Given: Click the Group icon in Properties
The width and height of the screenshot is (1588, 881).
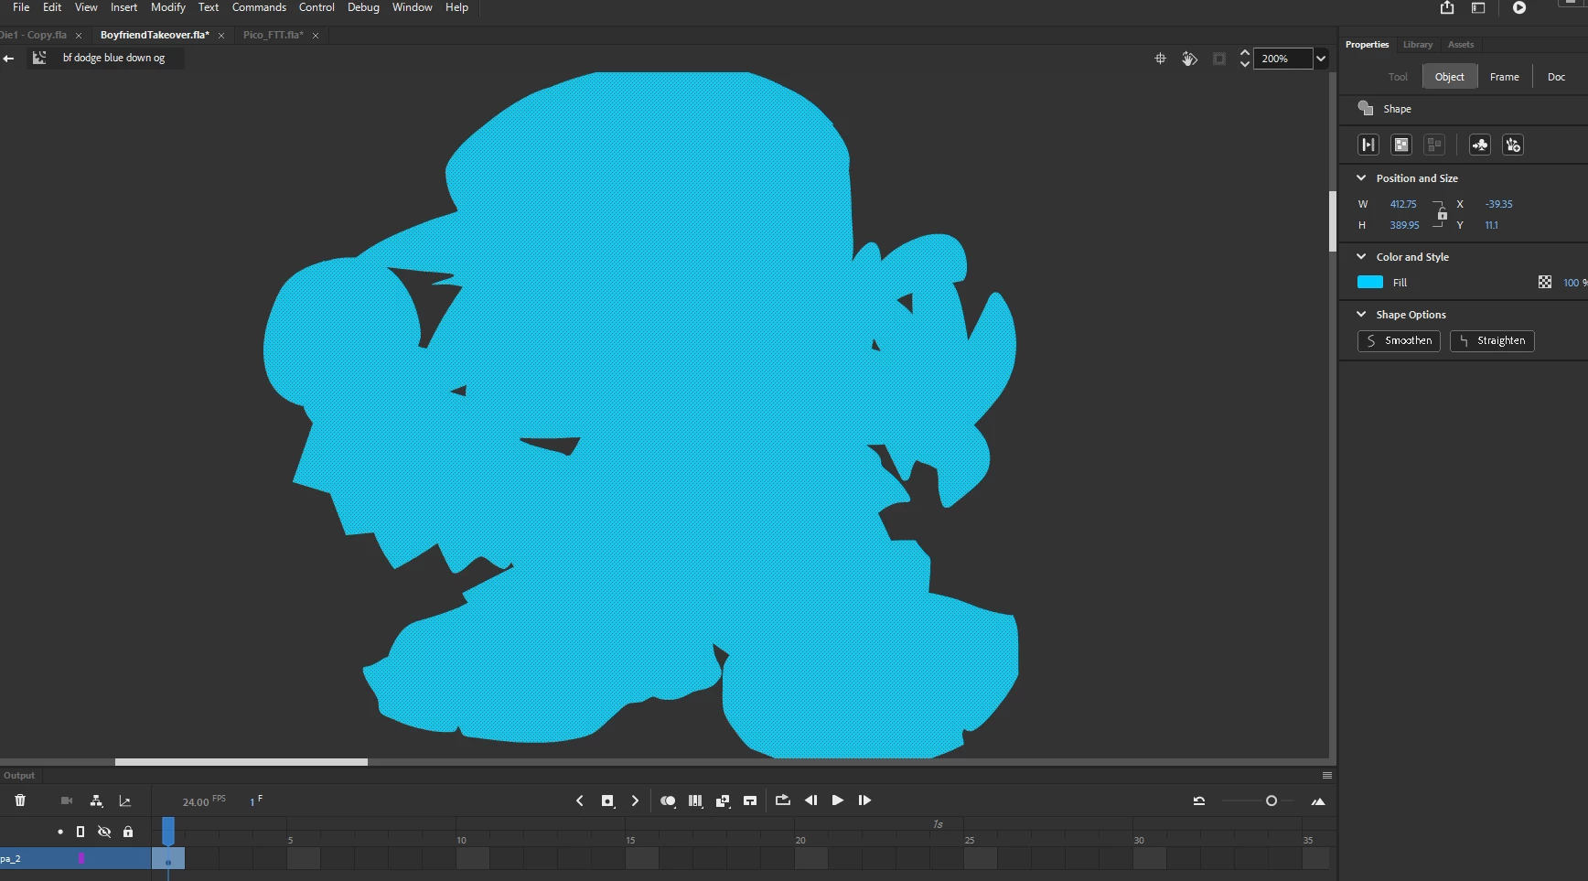Looking at the screenshot, I should (x=1401, y=145).
